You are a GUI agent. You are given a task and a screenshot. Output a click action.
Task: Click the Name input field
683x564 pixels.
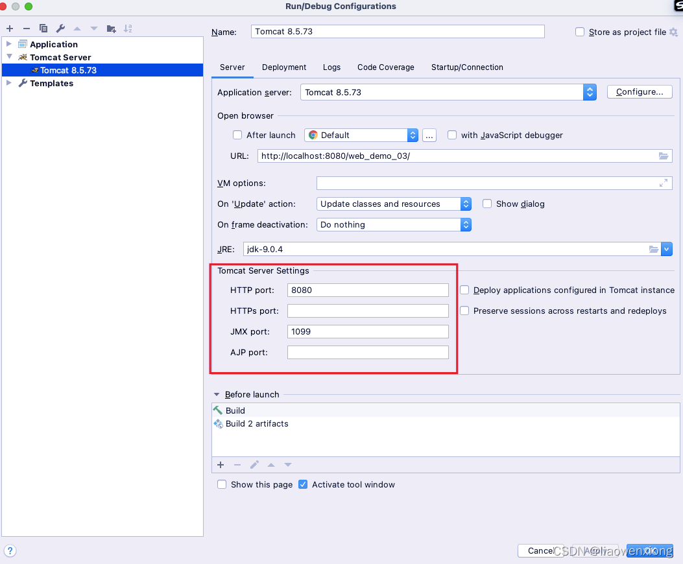[x=397, y=31]
